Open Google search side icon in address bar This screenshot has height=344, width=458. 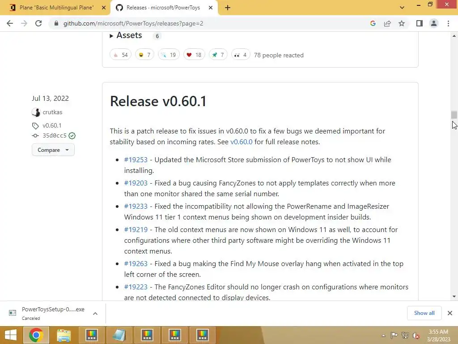coord(373,23)
